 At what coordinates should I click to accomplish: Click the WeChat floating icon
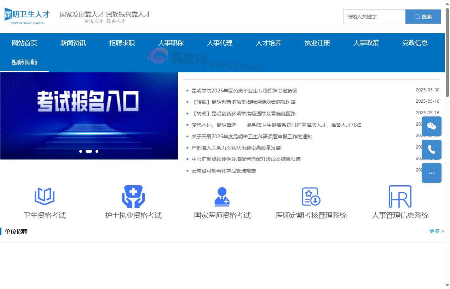point(431,126)
